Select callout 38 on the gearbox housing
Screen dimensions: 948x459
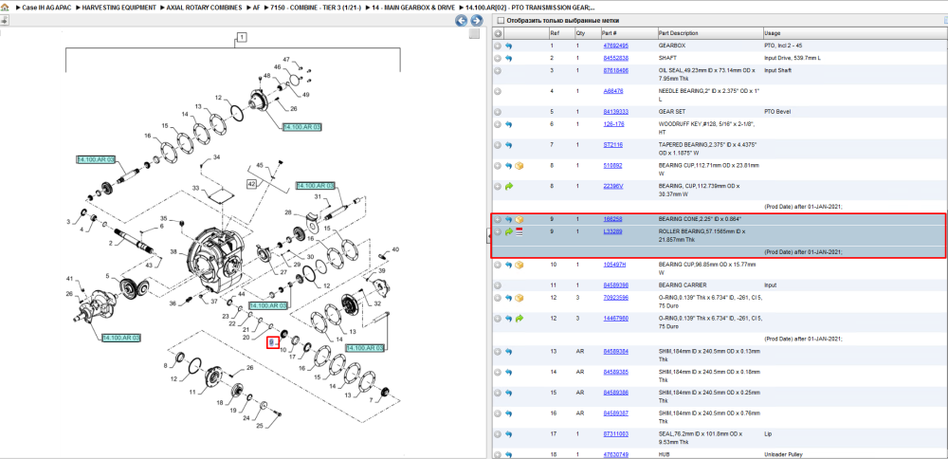point(173,252)
